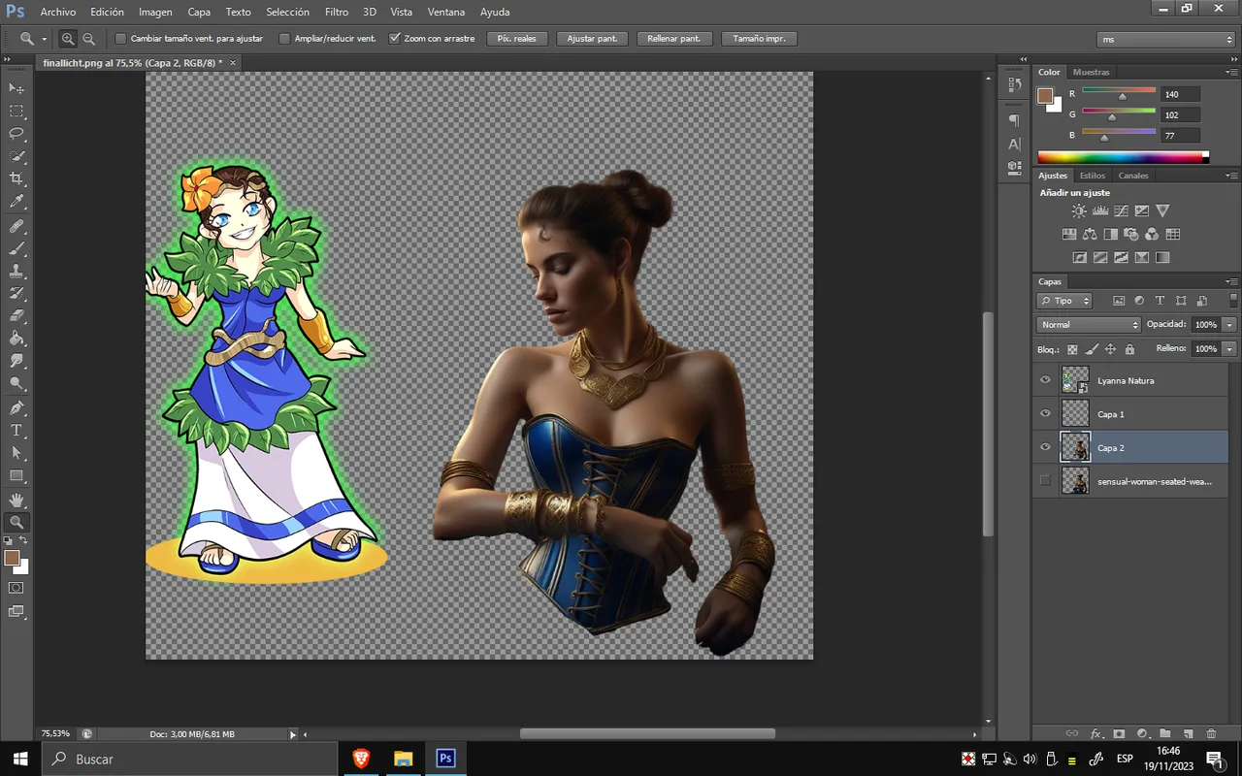The height and width of the screenshot is (776, 1242).
Task: Select the Horizontal Type tool
Action: click(16, 431)
